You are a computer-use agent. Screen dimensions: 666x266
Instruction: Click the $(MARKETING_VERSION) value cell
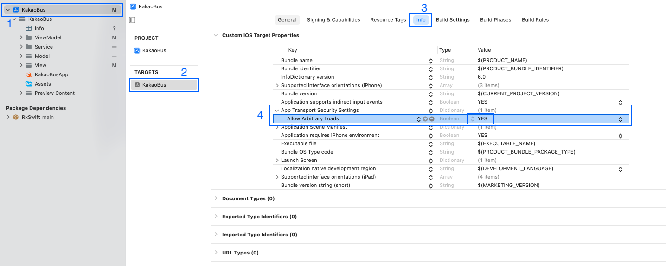[x=509, y=186]
